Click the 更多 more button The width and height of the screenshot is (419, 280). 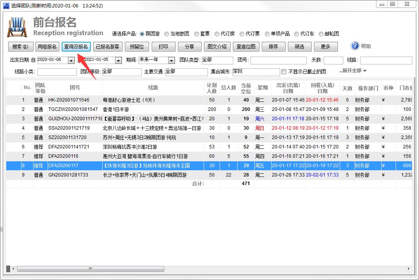click(325, 46)
